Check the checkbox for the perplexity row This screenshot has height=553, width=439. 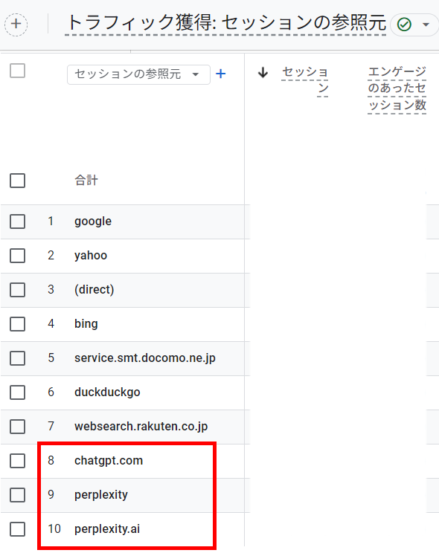17,495
